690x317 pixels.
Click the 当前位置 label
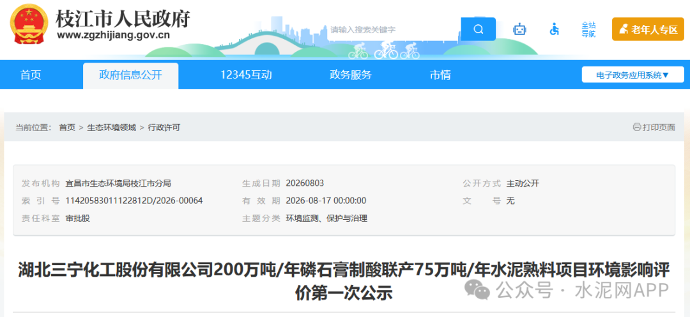point(34,128)
